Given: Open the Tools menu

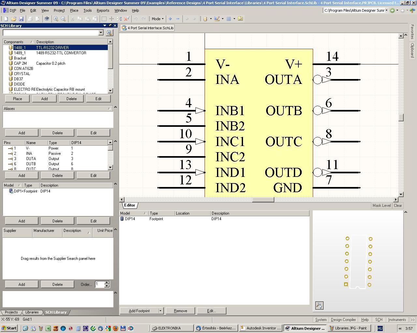Looking at the screenshot, I should click(87, 10).
